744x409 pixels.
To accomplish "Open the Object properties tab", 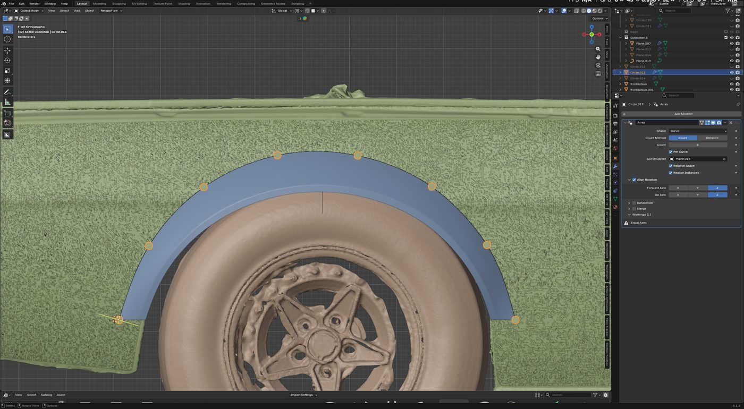I will (615, 158).
